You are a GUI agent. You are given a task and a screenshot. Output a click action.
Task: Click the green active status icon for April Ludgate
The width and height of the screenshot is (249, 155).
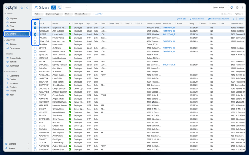[70, 31]
